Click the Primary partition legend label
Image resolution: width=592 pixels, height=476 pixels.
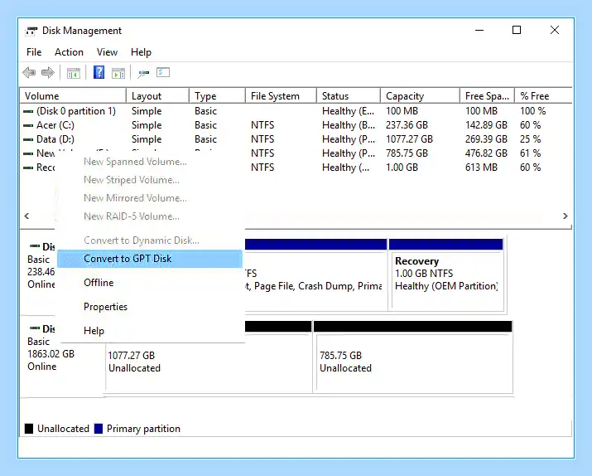coord(143,429)
